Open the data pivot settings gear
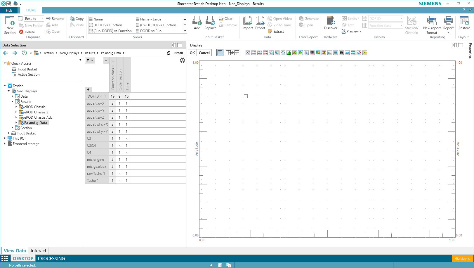 [183, 60]
